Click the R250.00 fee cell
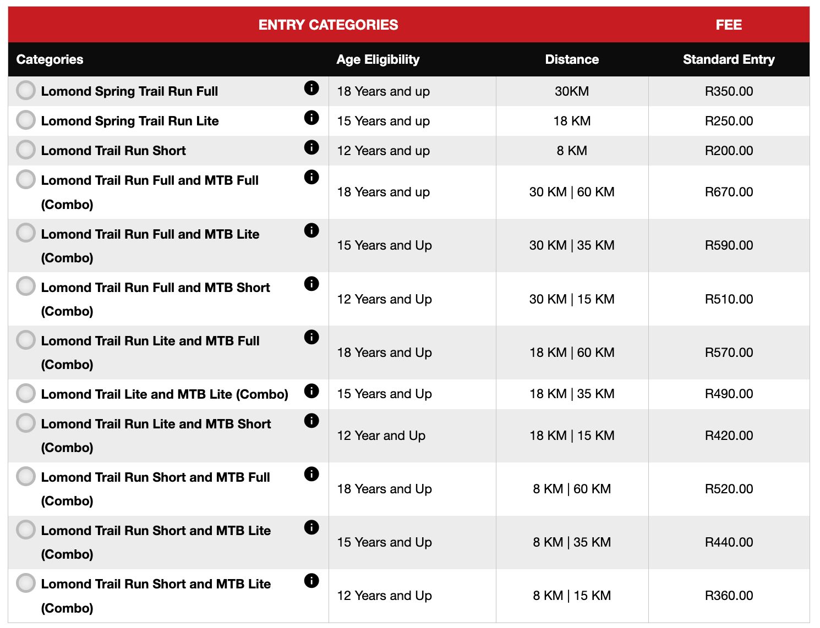Screen dimensions: 820x628 (x=729, y=121)
